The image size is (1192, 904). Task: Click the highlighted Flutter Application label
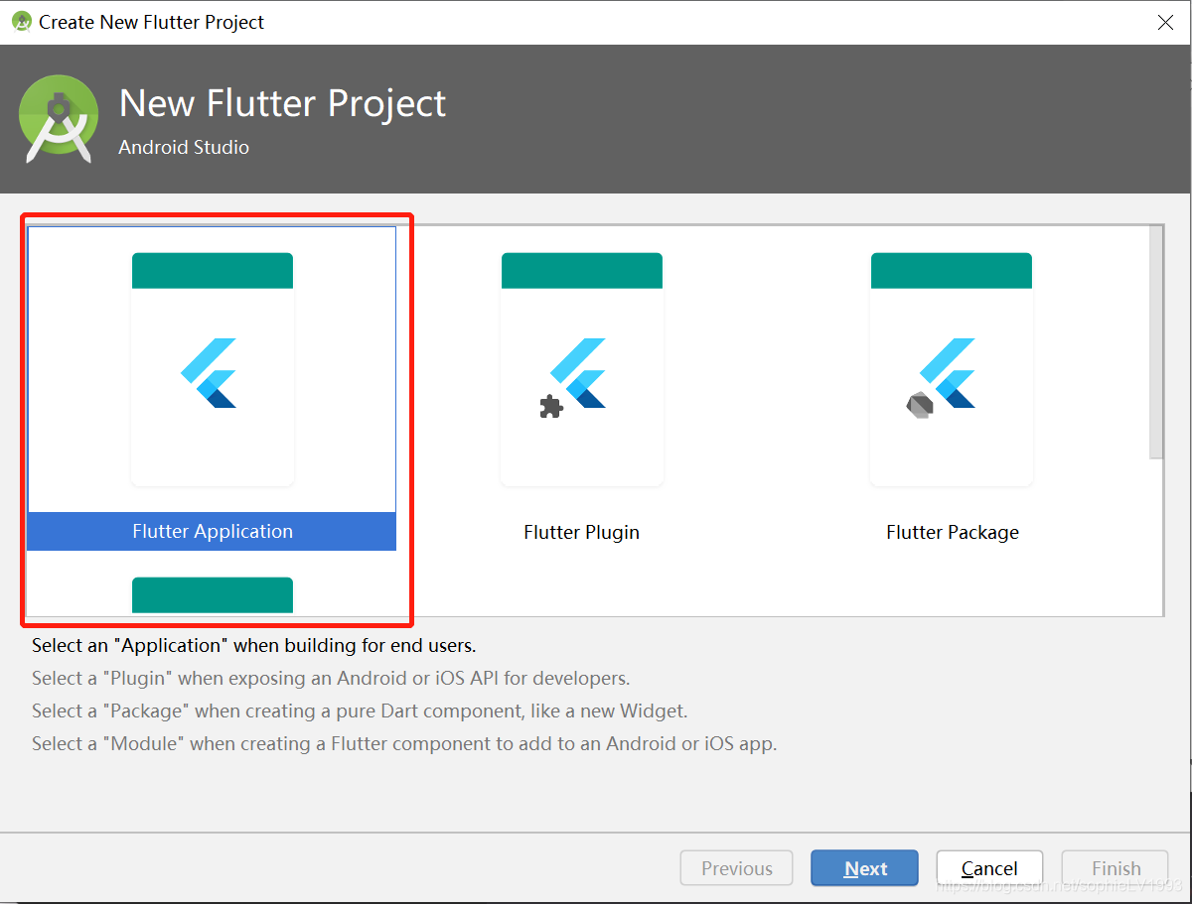pyautogui.click(x=213, y=531)
